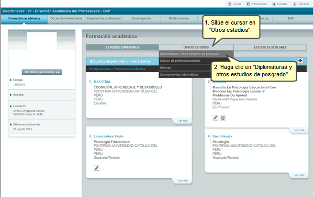Select the Estudios escolares sub-tab
The width and height of the screenshot is (314, 197).
[x=270, y=47]
